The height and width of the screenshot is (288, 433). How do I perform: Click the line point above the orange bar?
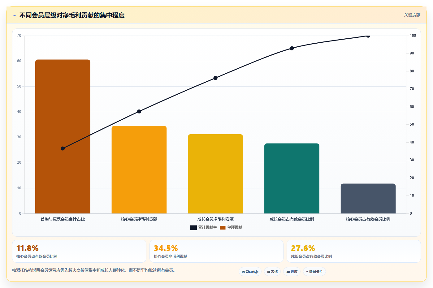pos(139,111)
